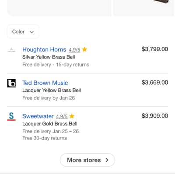This screenshot has width=175, height=175.
Task: Click the Lacquer Gold Brass Bell listing
Action: 50,124
